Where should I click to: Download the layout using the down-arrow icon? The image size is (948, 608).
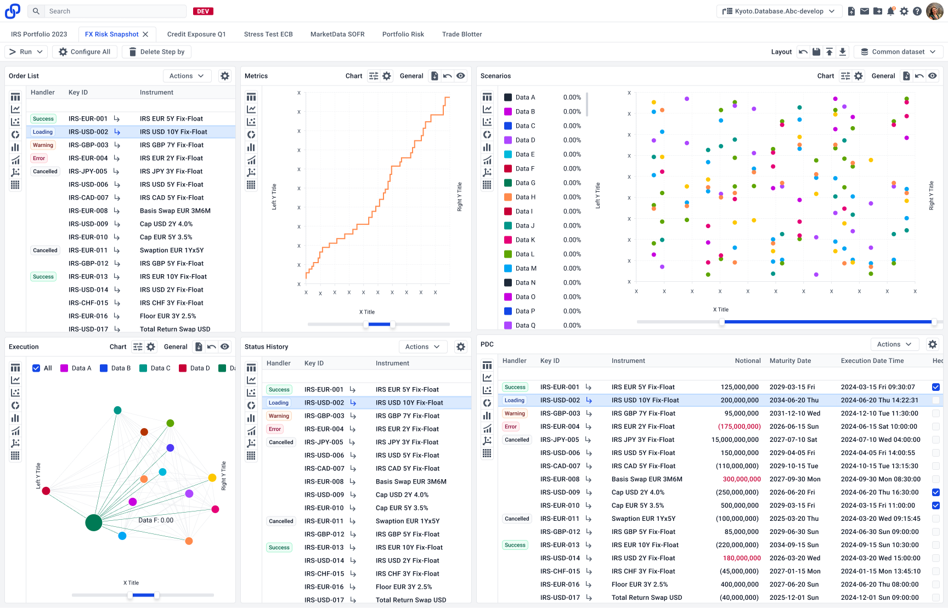click(843, 52)
